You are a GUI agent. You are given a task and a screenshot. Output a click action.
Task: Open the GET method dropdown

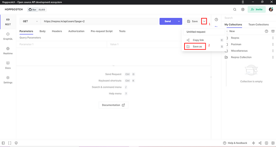(x=30, y=21)
